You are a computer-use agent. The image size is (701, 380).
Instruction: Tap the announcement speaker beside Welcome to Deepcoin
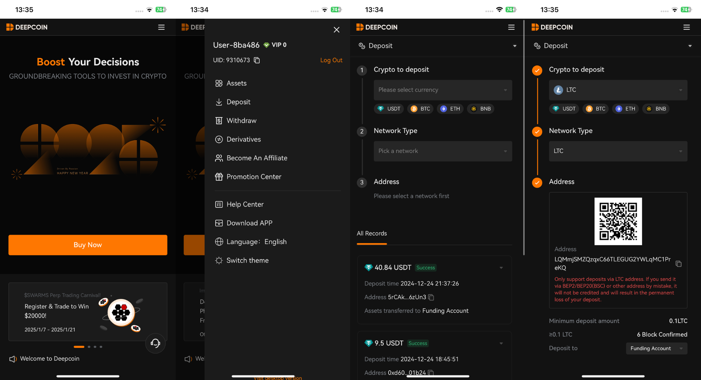pos(13,359)
